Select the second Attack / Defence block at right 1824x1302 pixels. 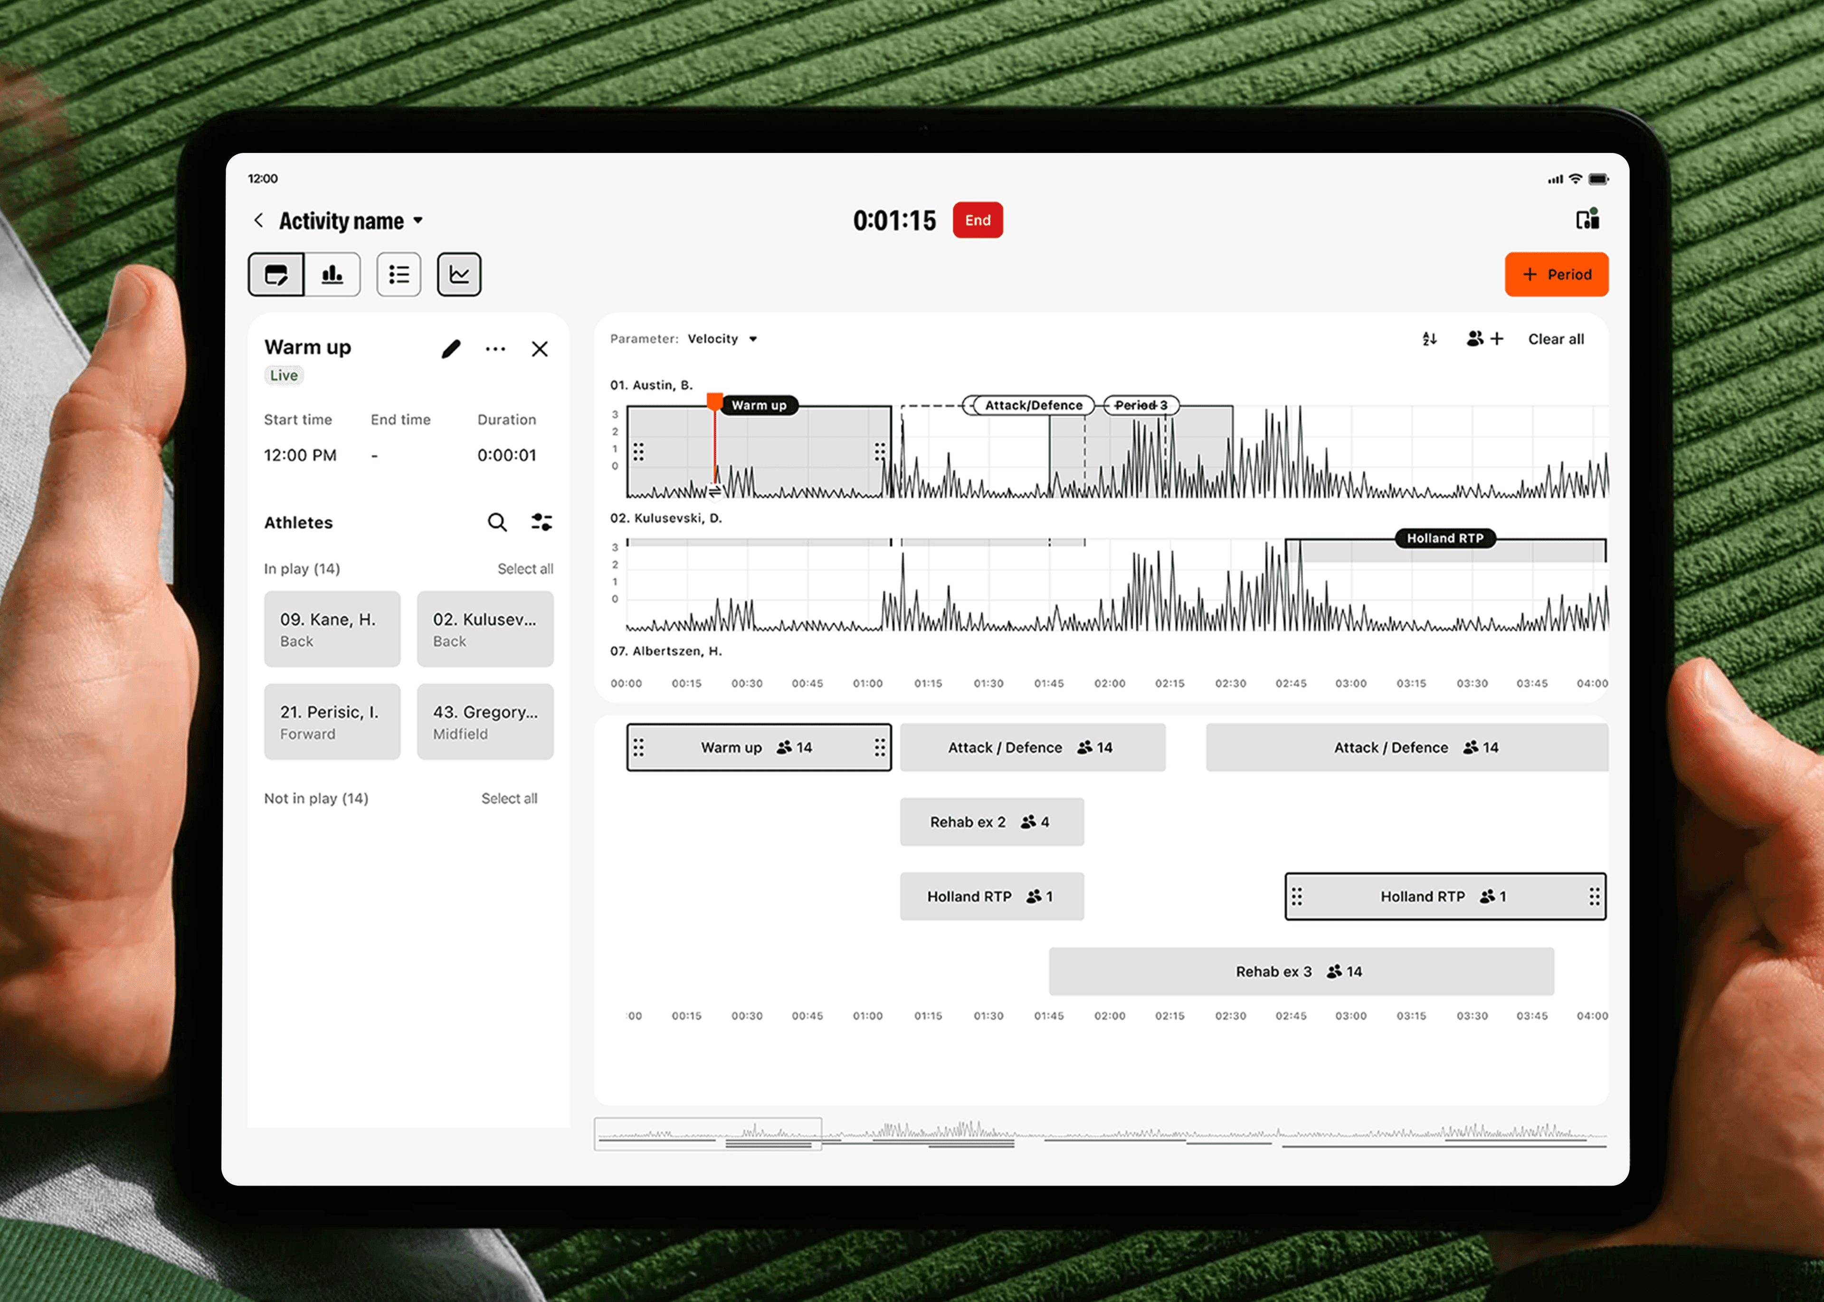[1407, 748]
